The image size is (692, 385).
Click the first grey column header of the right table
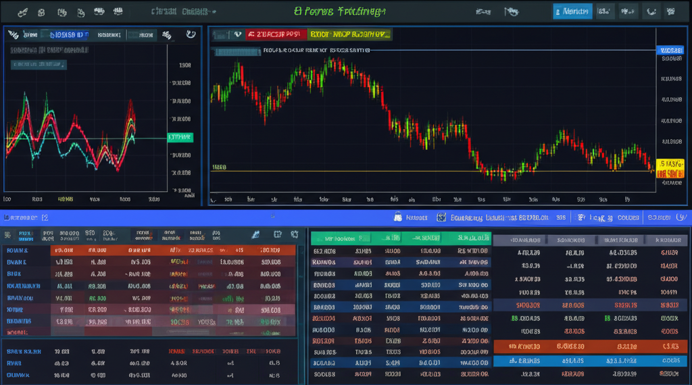point(520,240)
